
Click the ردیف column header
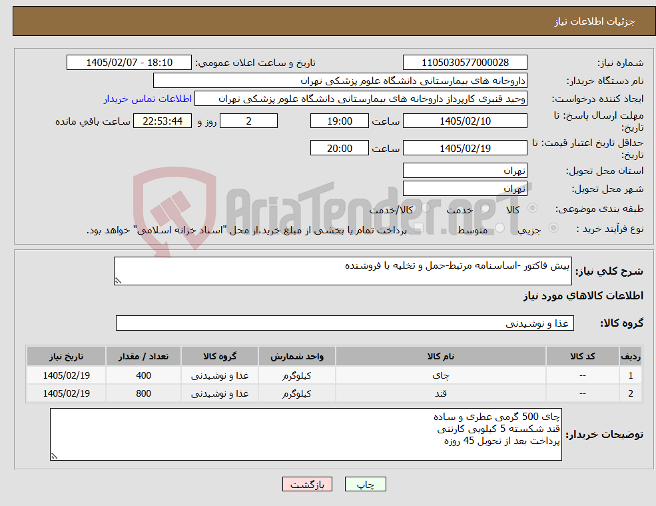(631, 356)
